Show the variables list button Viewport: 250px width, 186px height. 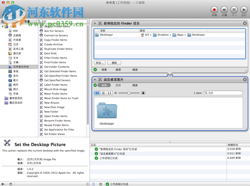pyautogui.click(x=100, y=184)
